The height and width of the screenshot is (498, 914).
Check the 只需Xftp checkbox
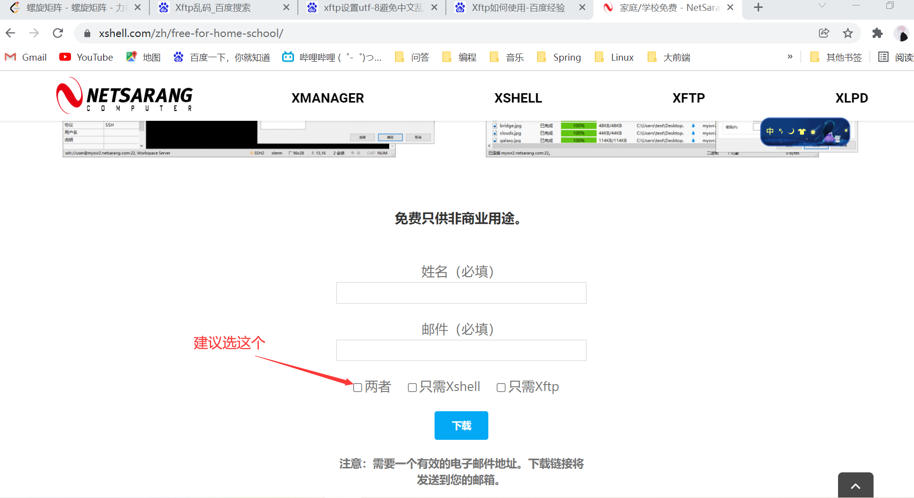point(501,388)
